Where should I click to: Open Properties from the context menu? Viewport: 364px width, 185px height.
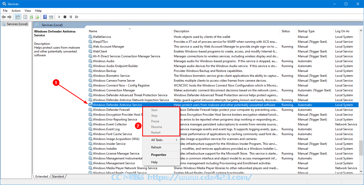click(161, 155)
